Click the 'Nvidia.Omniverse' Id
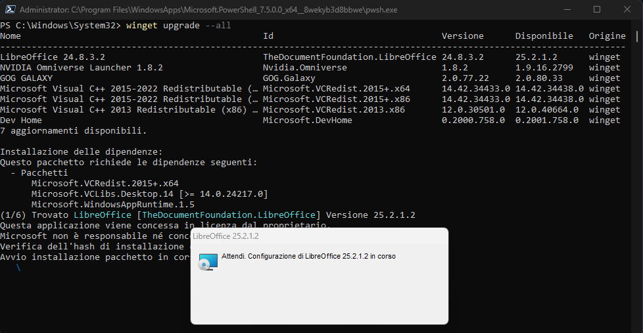Viewport: 643px width, 333px height. pyautogui.click(x=304, y=67)
